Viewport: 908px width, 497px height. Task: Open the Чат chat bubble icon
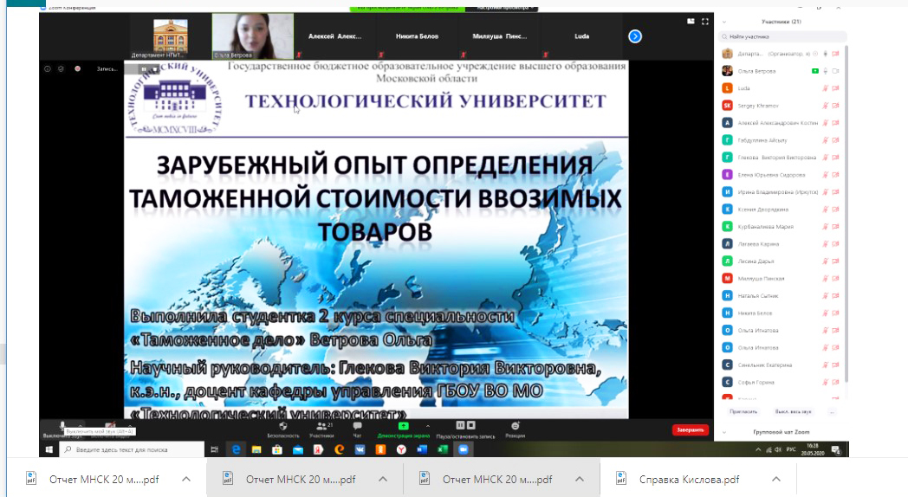click(x=357, y=426)
